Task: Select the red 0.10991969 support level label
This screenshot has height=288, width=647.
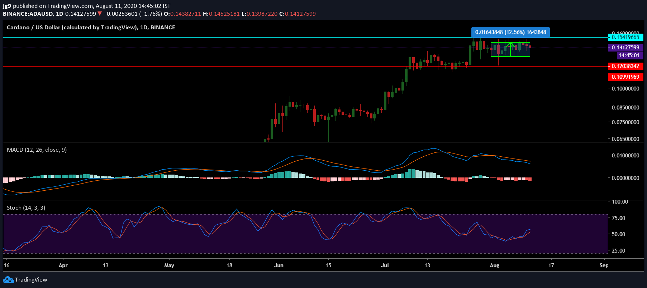Action: click(x=625, y=77)
